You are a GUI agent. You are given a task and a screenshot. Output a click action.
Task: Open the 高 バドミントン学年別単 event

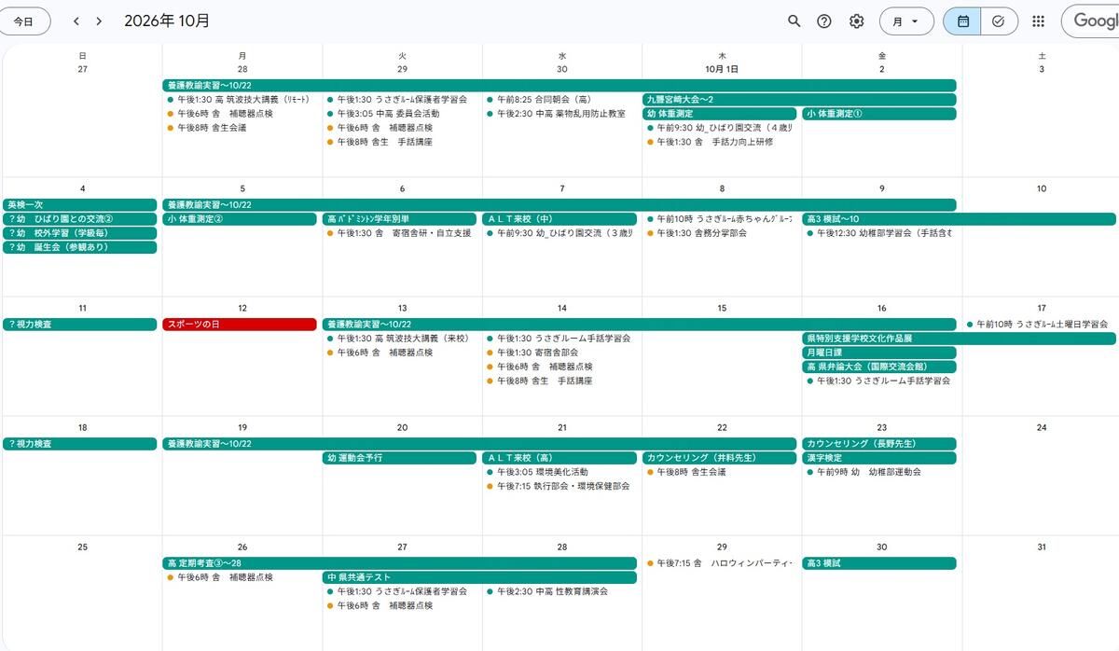[x=400, y=219]
